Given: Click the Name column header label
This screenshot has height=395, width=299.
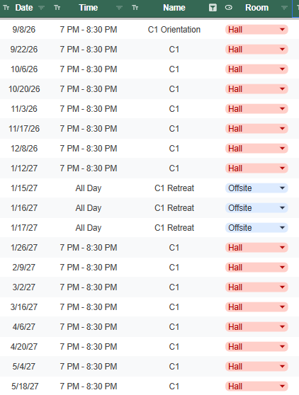Looking at the screenshot, I should point(174,8).
